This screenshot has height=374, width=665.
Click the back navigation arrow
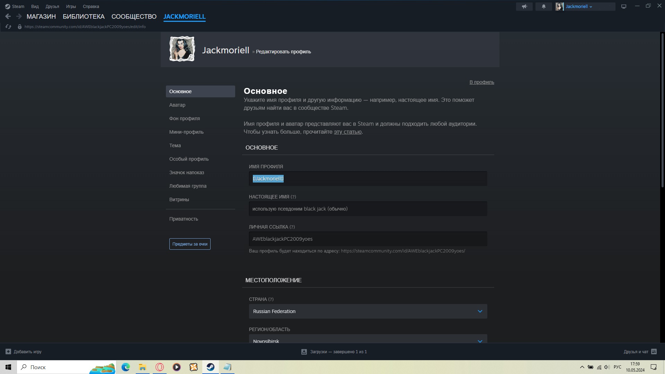tap(8, 16)
